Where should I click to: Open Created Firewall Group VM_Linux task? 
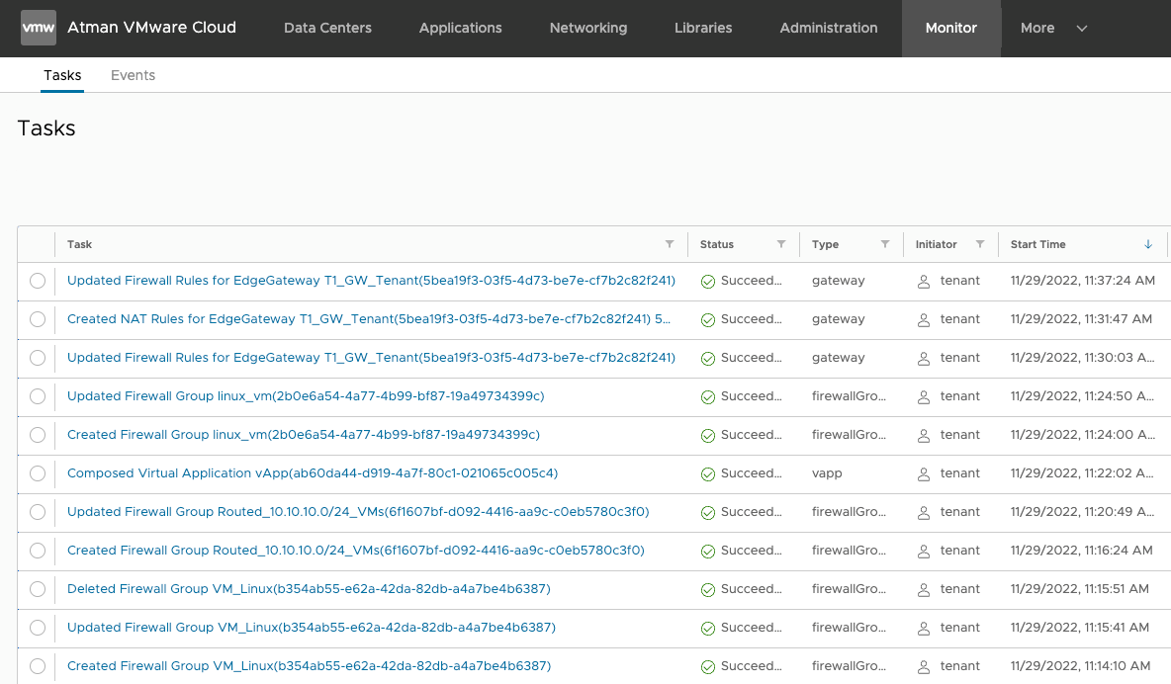click(x=309, y=666)
